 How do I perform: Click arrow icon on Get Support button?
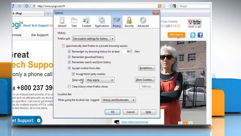38,120
